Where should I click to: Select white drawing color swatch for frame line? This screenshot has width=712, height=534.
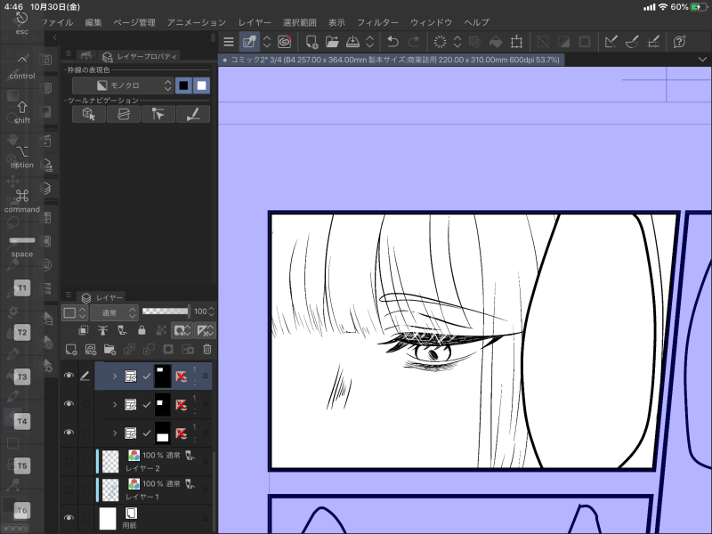[x=202, y=85]
